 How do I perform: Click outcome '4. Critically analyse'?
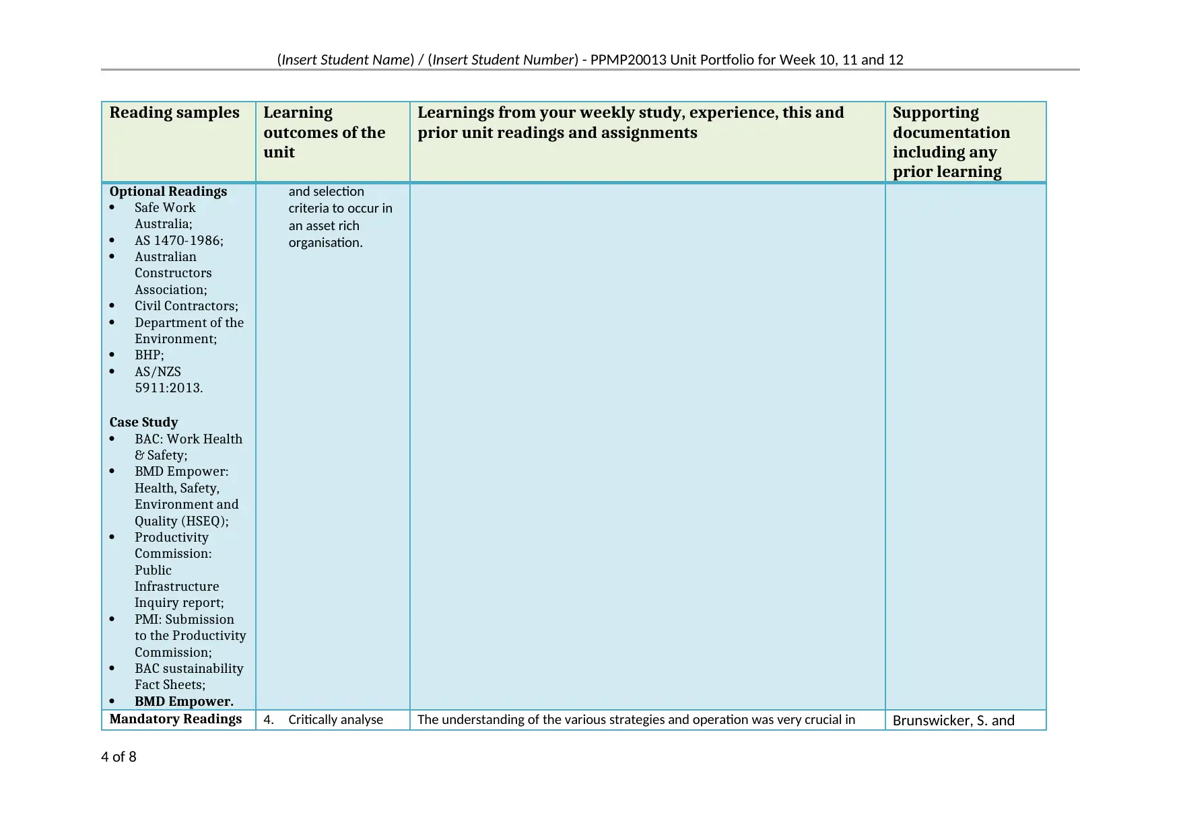tap(323, 719)
